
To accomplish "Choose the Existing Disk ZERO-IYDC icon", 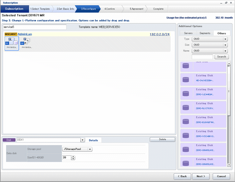I will (x=186, y=135).
